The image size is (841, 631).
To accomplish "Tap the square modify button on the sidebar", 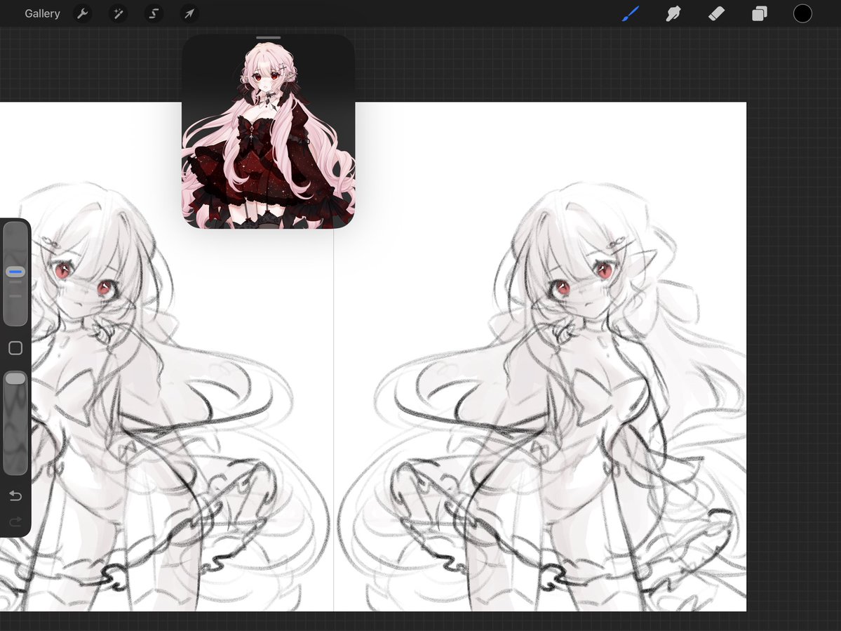I will pyautogui.click(x=15, y=348).
